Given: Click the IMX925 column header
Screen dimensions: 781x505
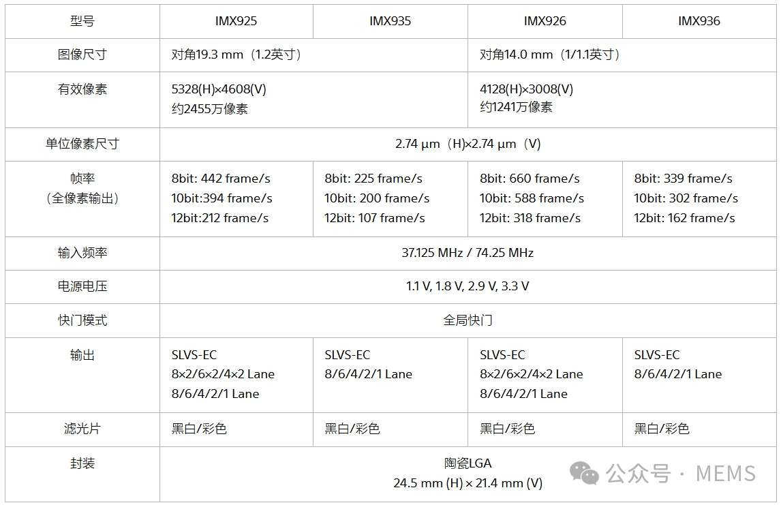Looking at the screenshot, I should click(236, 21).
